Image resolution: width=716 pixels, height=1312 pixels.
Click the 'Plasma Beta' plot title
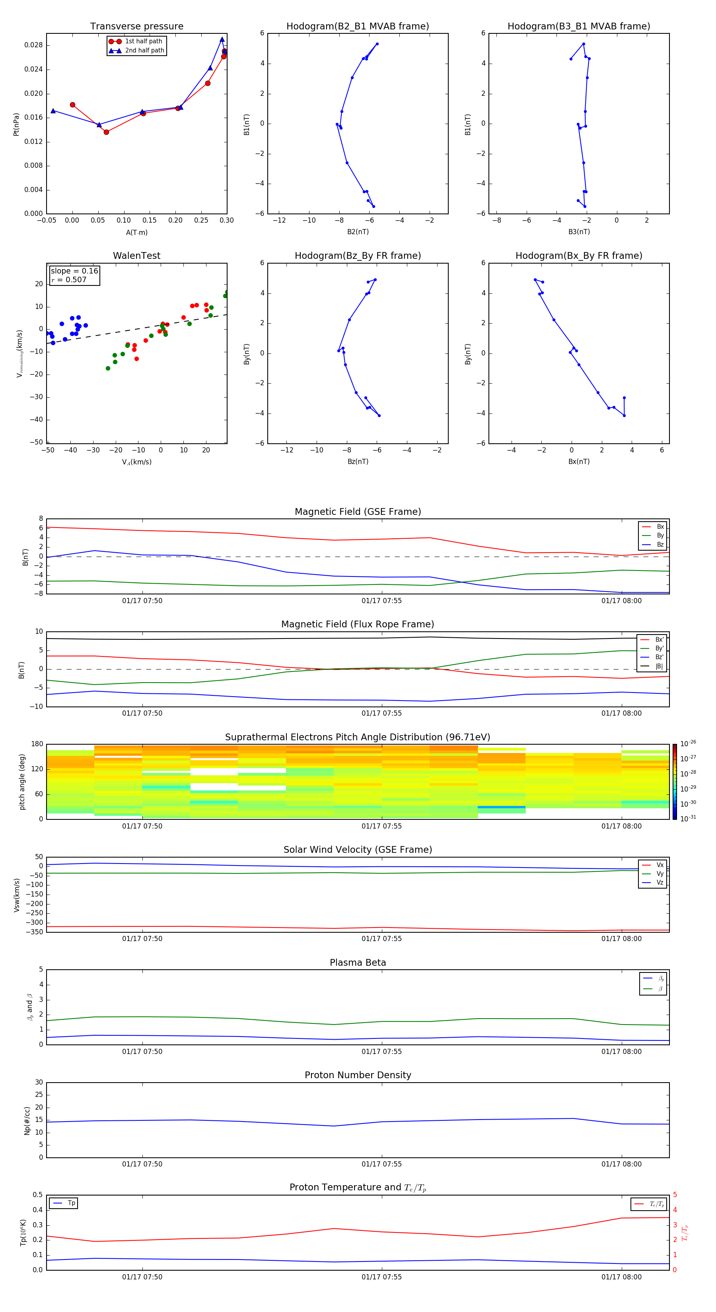358,963
